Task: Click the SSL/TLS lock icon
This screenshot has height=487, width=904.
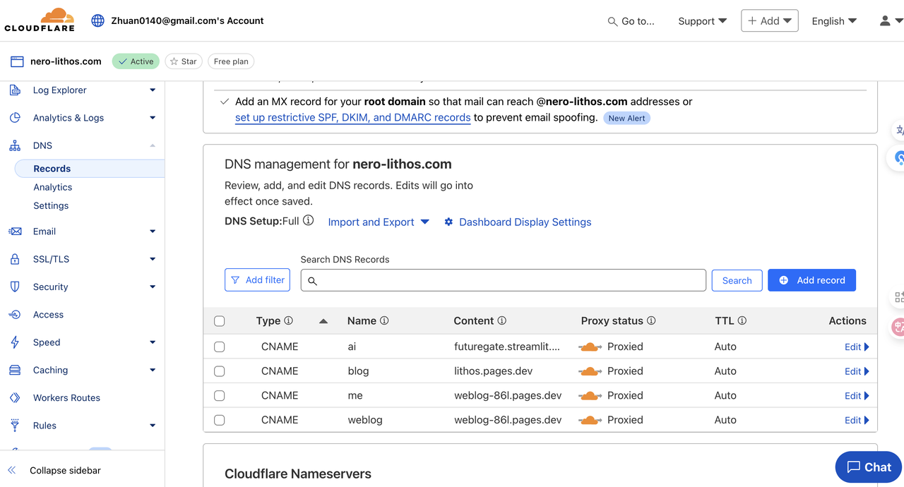Action: [15, 259]
